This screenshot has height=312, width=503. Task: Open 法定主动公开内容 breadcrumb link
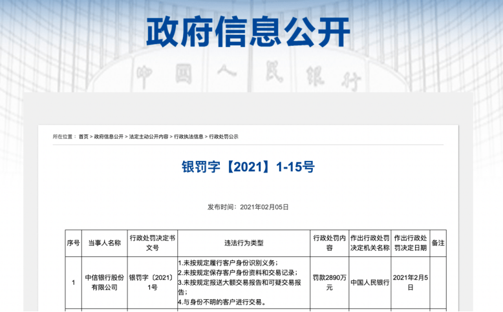coord(149,136)
